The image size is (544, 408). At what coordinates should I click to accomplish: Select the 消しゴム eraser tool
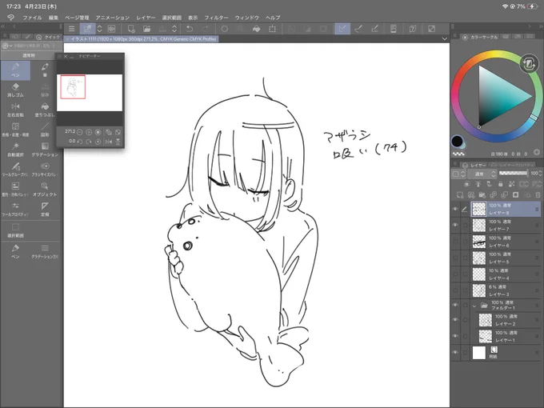tap(15, 90)
